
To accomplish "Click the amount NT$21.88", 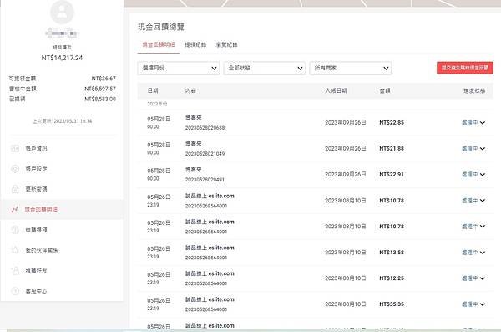I will pos(392,148).
